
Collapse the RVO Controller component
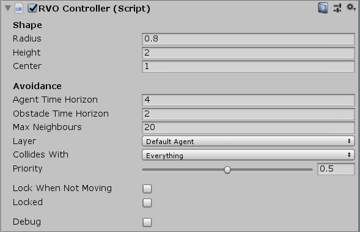pos(8,9)
